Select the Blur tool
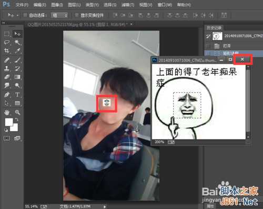 pos(7,85)
